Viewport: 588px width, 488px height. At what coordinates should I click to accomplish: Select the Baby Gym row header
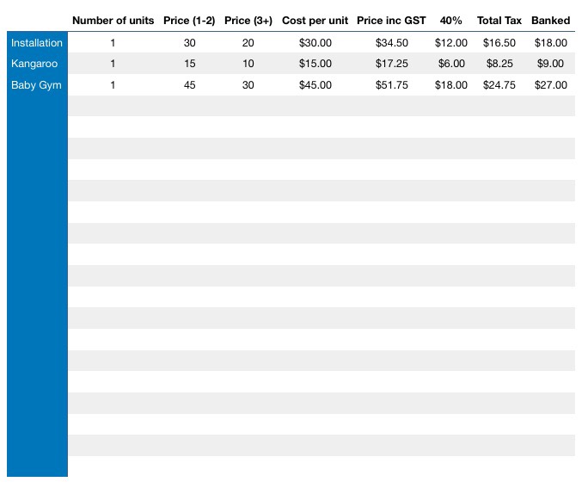coord(36,85)
